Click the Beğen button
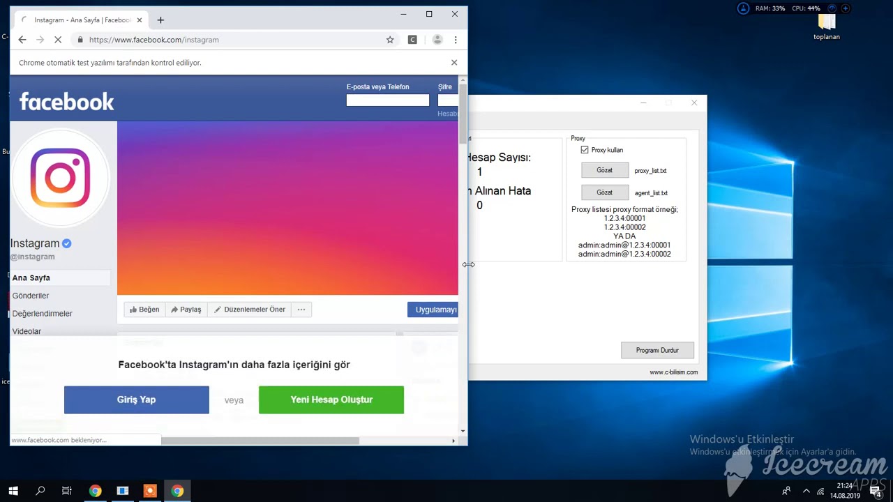Viewport: 893px width, 502px height. click(144, 310)
